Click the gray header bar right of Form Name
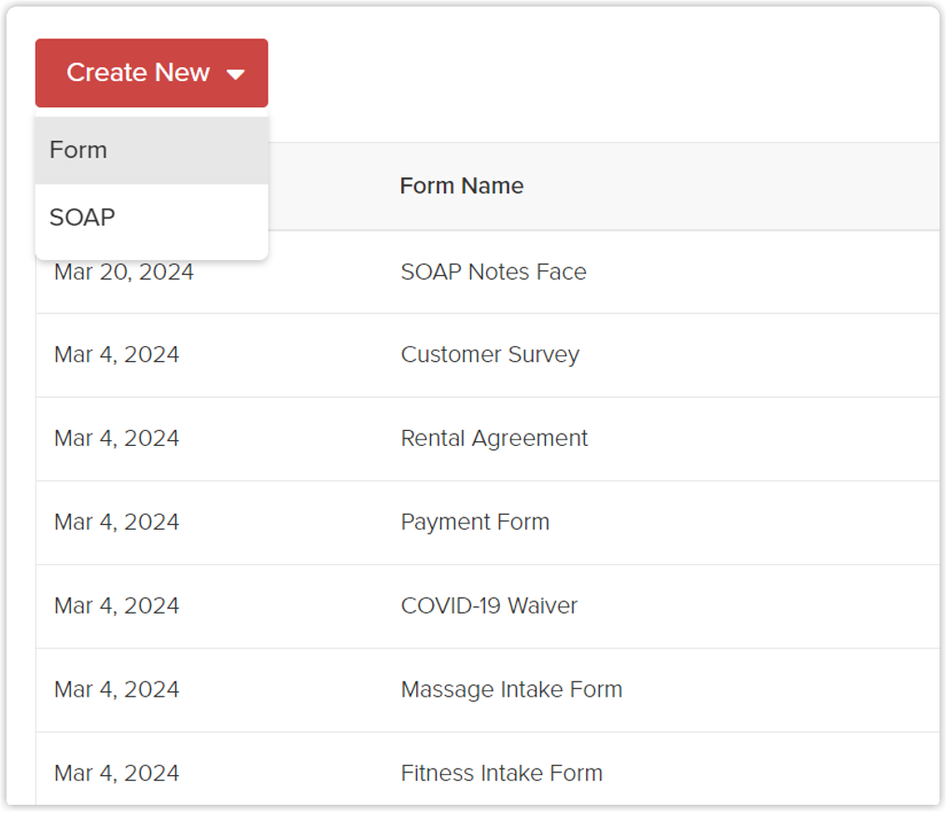947x817 pixels. (x=746, y=186)
